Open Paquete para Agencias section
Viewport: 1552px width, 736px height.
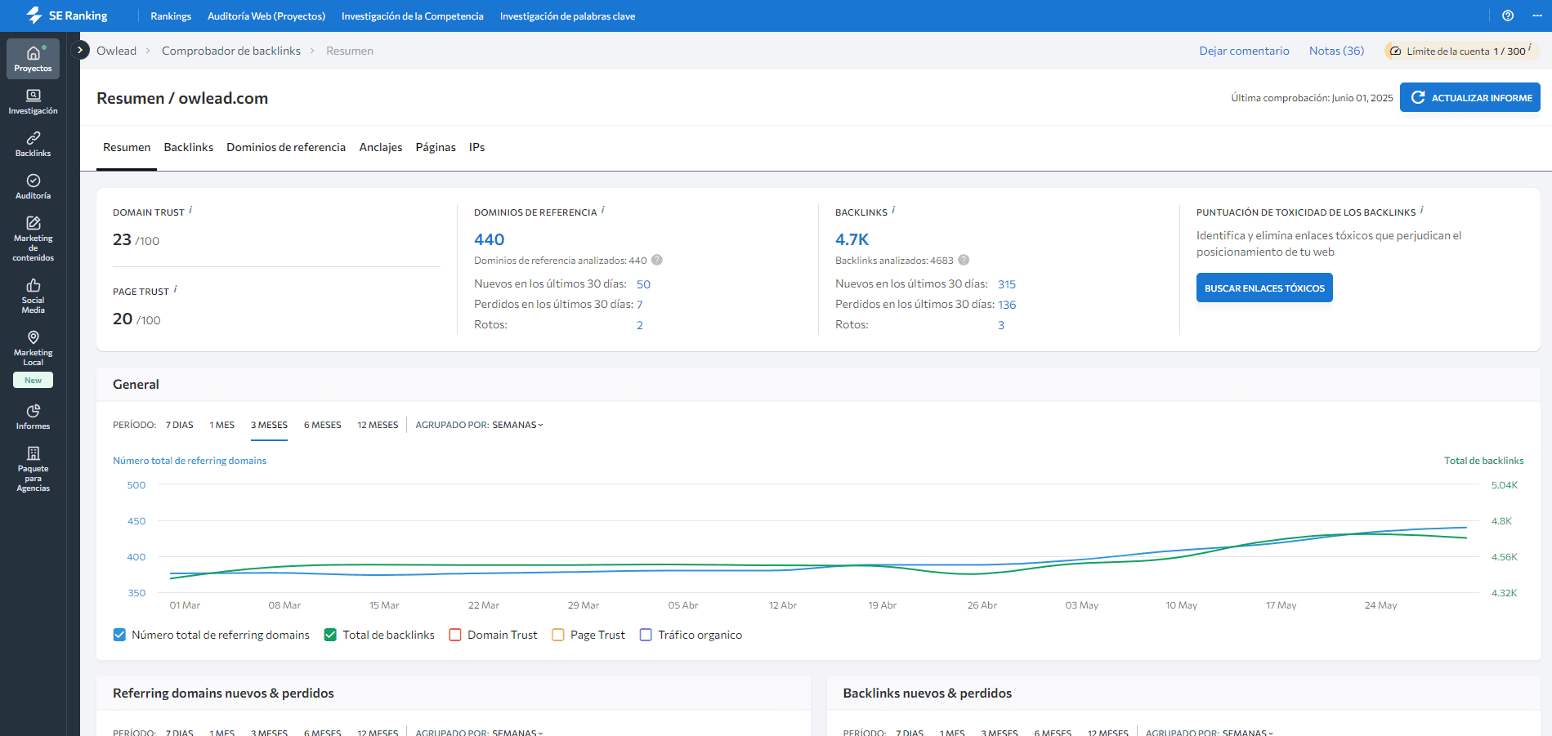(x=33, y=469)
